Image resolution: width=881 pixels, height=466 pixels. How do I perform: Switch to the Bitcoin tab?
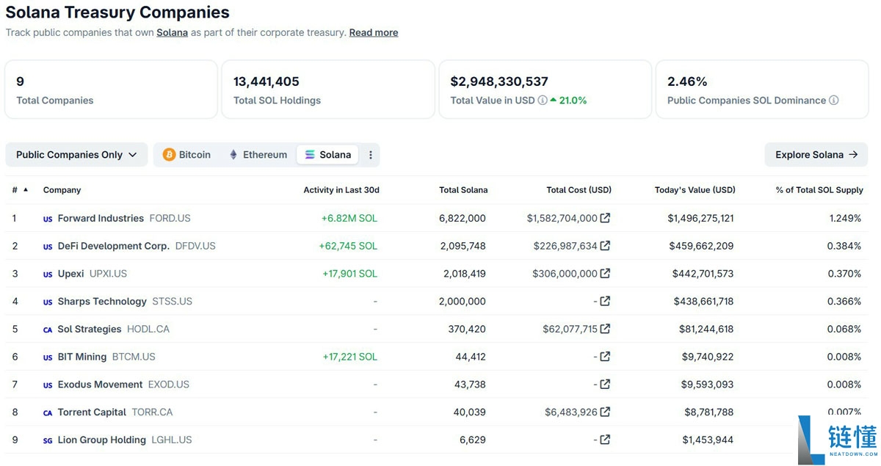(186, 155)
